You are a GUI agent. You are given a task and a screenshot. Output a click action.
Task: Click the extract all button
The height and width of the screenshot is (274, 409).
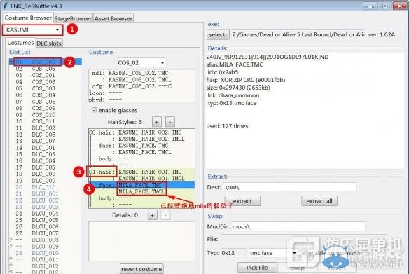click(x=319, y=201)
